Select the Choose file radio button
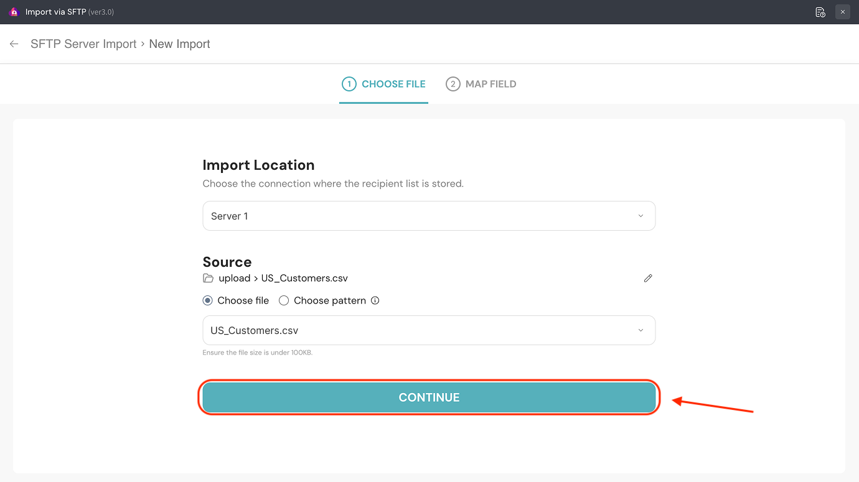859x482 pixels. (x=208, y=300)
